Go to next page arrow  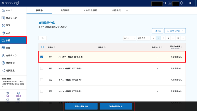[x=183, y=38]
